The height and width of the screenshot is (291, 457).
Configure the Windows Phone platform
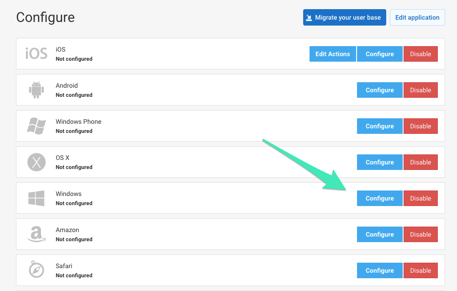pyautogui.click(x=380, y=126)
